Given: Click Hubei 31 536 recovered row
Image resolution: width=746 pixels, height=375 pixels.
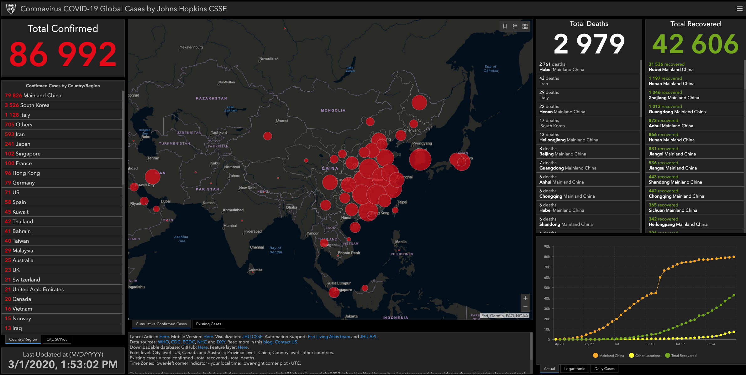Looking at the screenshot, I should tap(695, 67).
